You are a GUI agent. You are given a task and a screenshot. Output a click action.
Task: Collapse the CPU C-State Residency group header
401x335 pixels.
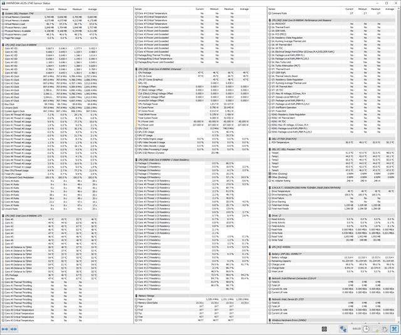[x=192, y=160]
